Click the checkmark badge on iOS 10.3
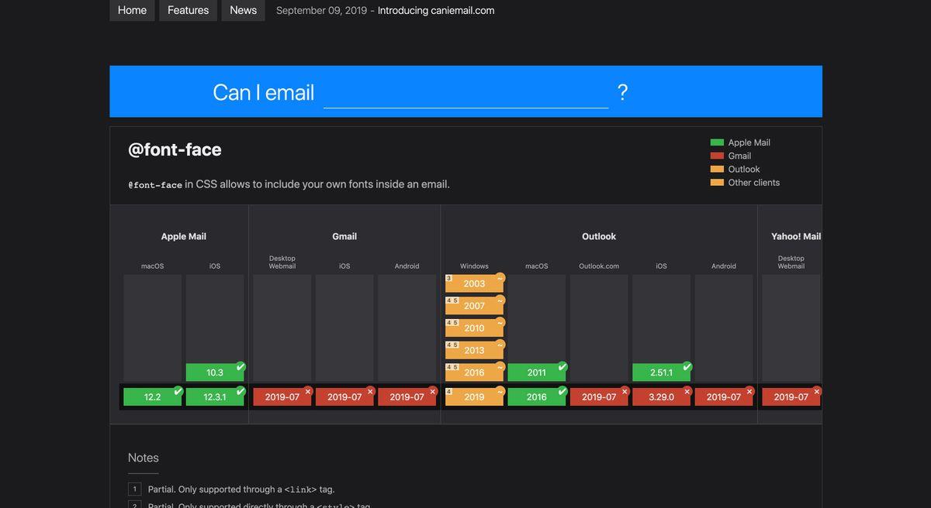The height and width of the screenshot is (508, 931). pos(241,367)
